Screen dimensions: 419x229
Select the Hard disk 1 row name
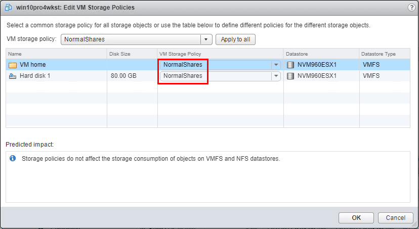tap(35, 76)
